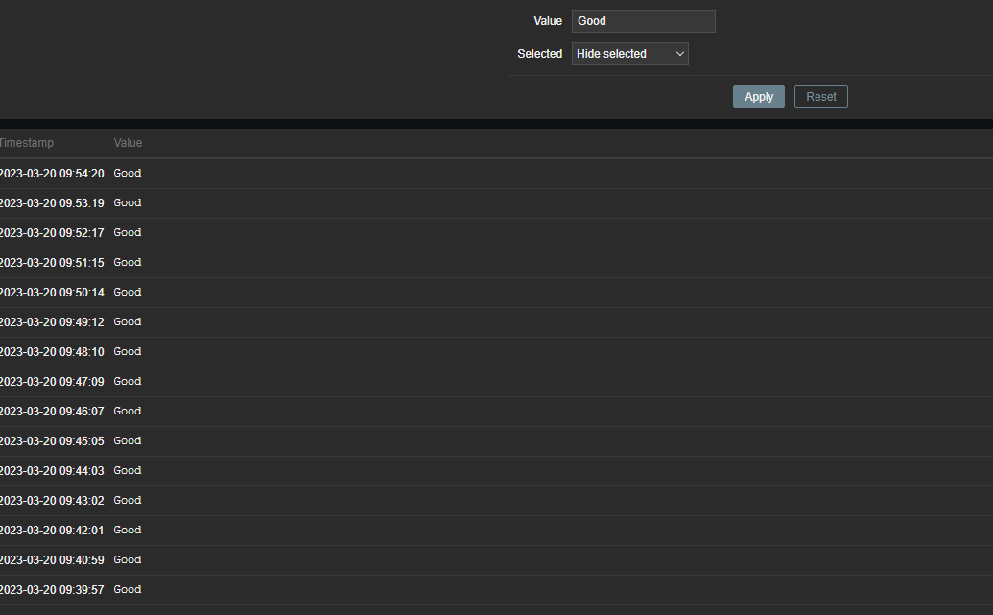This screenshot has width=993, height=615.
Task: Select timestamp 2023-03-20 09:44:03
Action: (x=52, y=471)
